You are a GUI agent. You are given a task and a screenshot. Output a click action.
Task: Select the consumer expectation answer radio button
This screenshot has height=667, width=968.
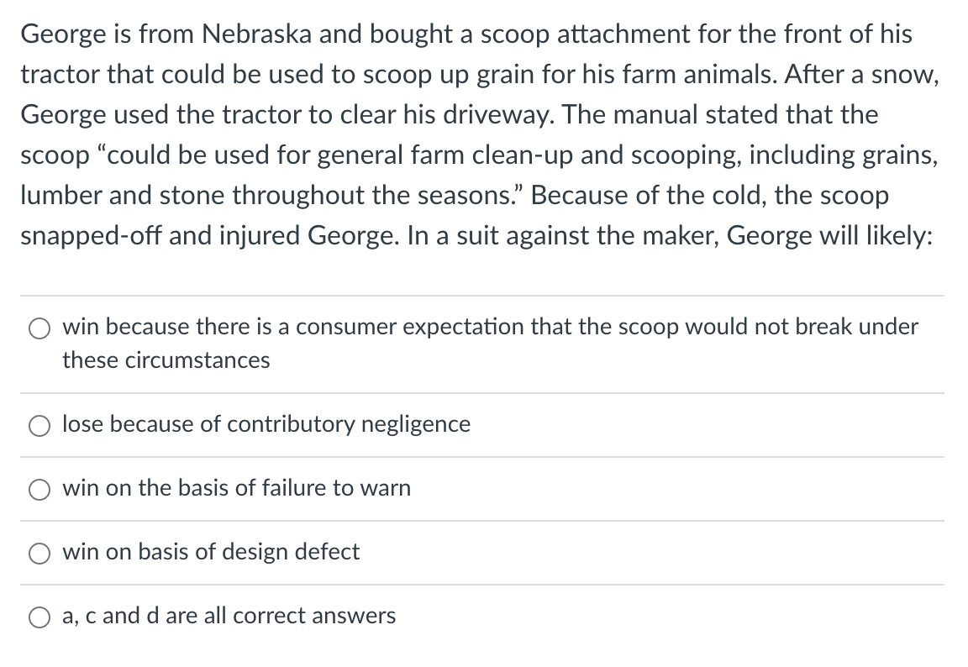39,328
